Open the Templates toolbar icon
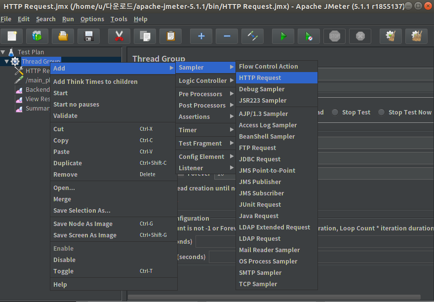This screenshot has width=434, height=302. 37,36
